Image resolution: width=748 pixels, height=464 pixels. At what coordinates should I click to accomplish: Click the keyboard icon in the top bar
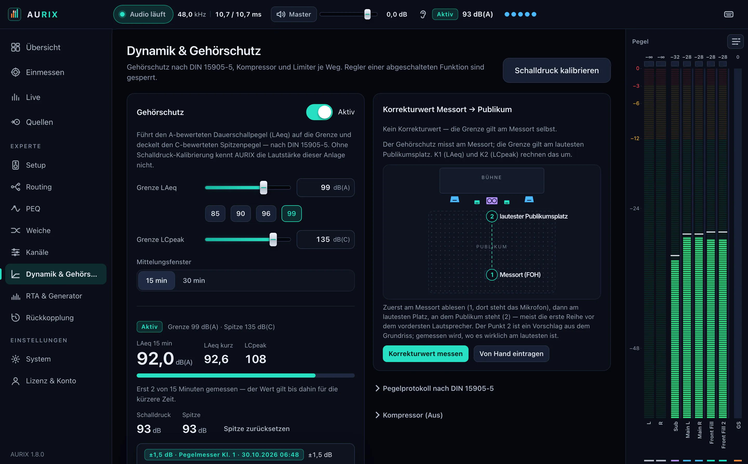click(729, 15)
